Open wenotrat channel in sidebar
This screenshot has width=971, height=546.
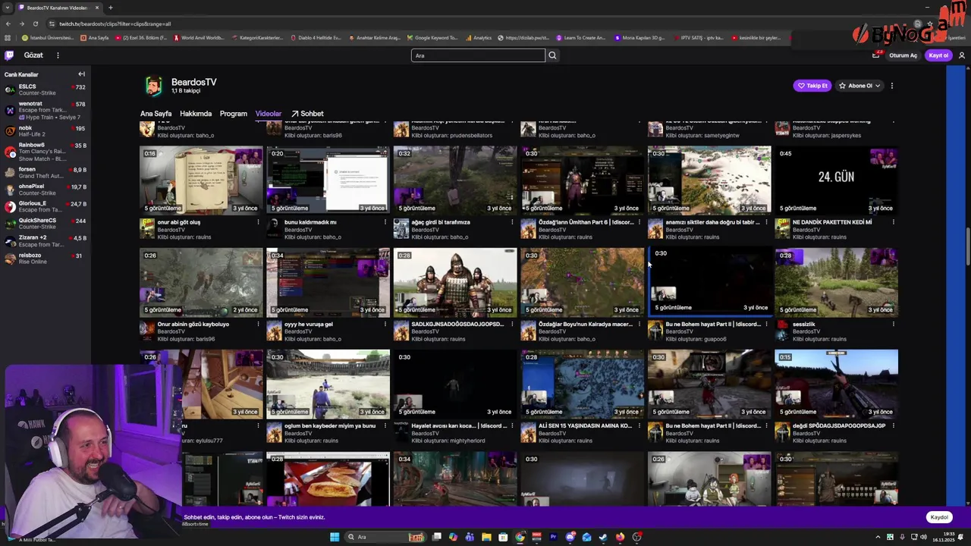[x=46, y=111]
